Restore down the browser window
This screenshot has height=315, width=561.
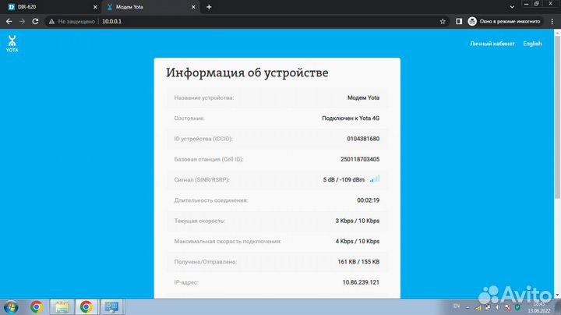[536, 4]
